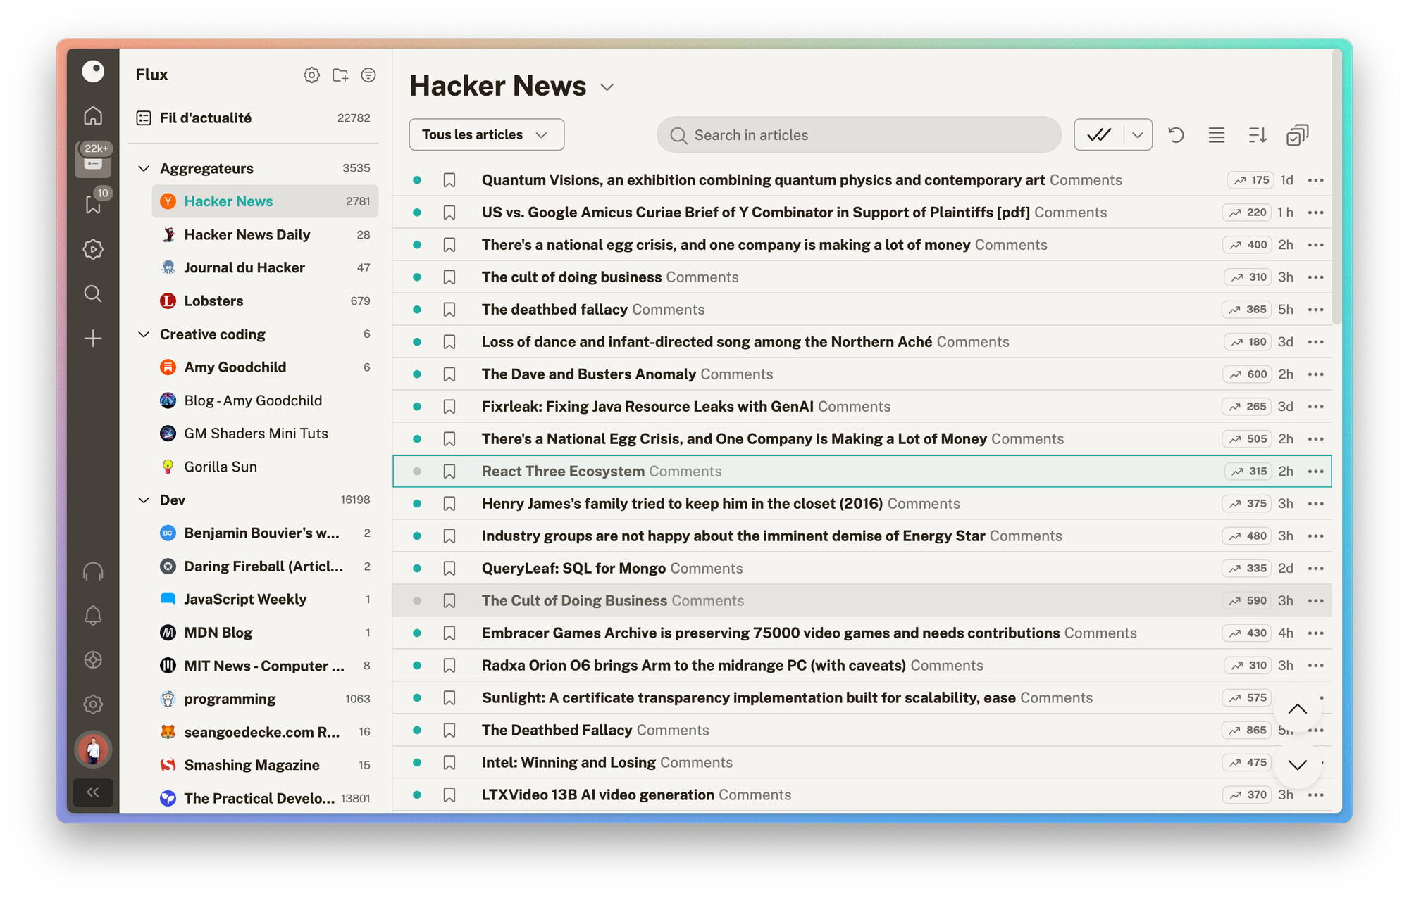
Task: Click the 600 score badge for Dave and Busters
Action: [1248, 374]
